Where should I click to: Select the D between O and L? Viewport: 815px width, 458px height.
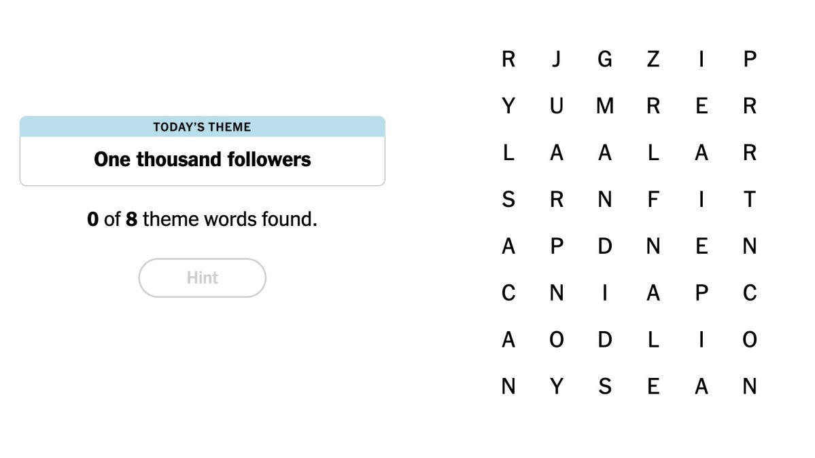tap(604, 339)
